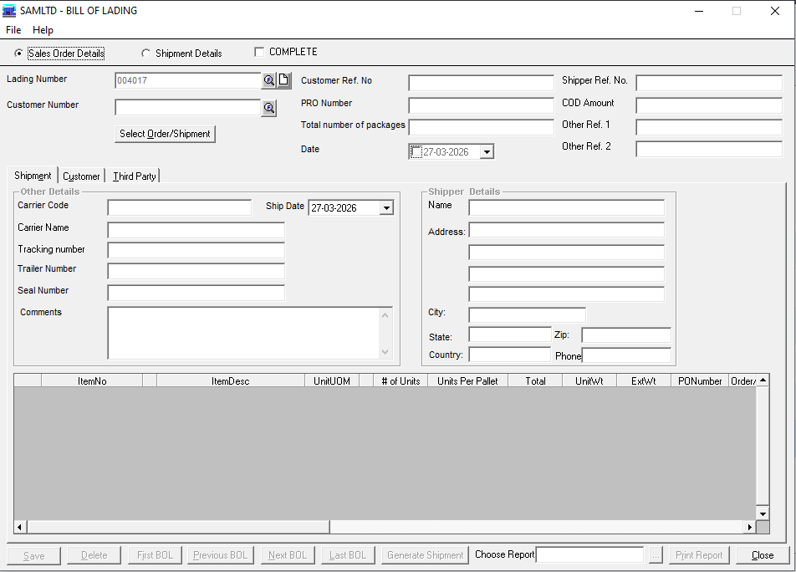Click the Carrier Code input field
796x572 pixels.
pyautogui.click(x=179, y=207)
